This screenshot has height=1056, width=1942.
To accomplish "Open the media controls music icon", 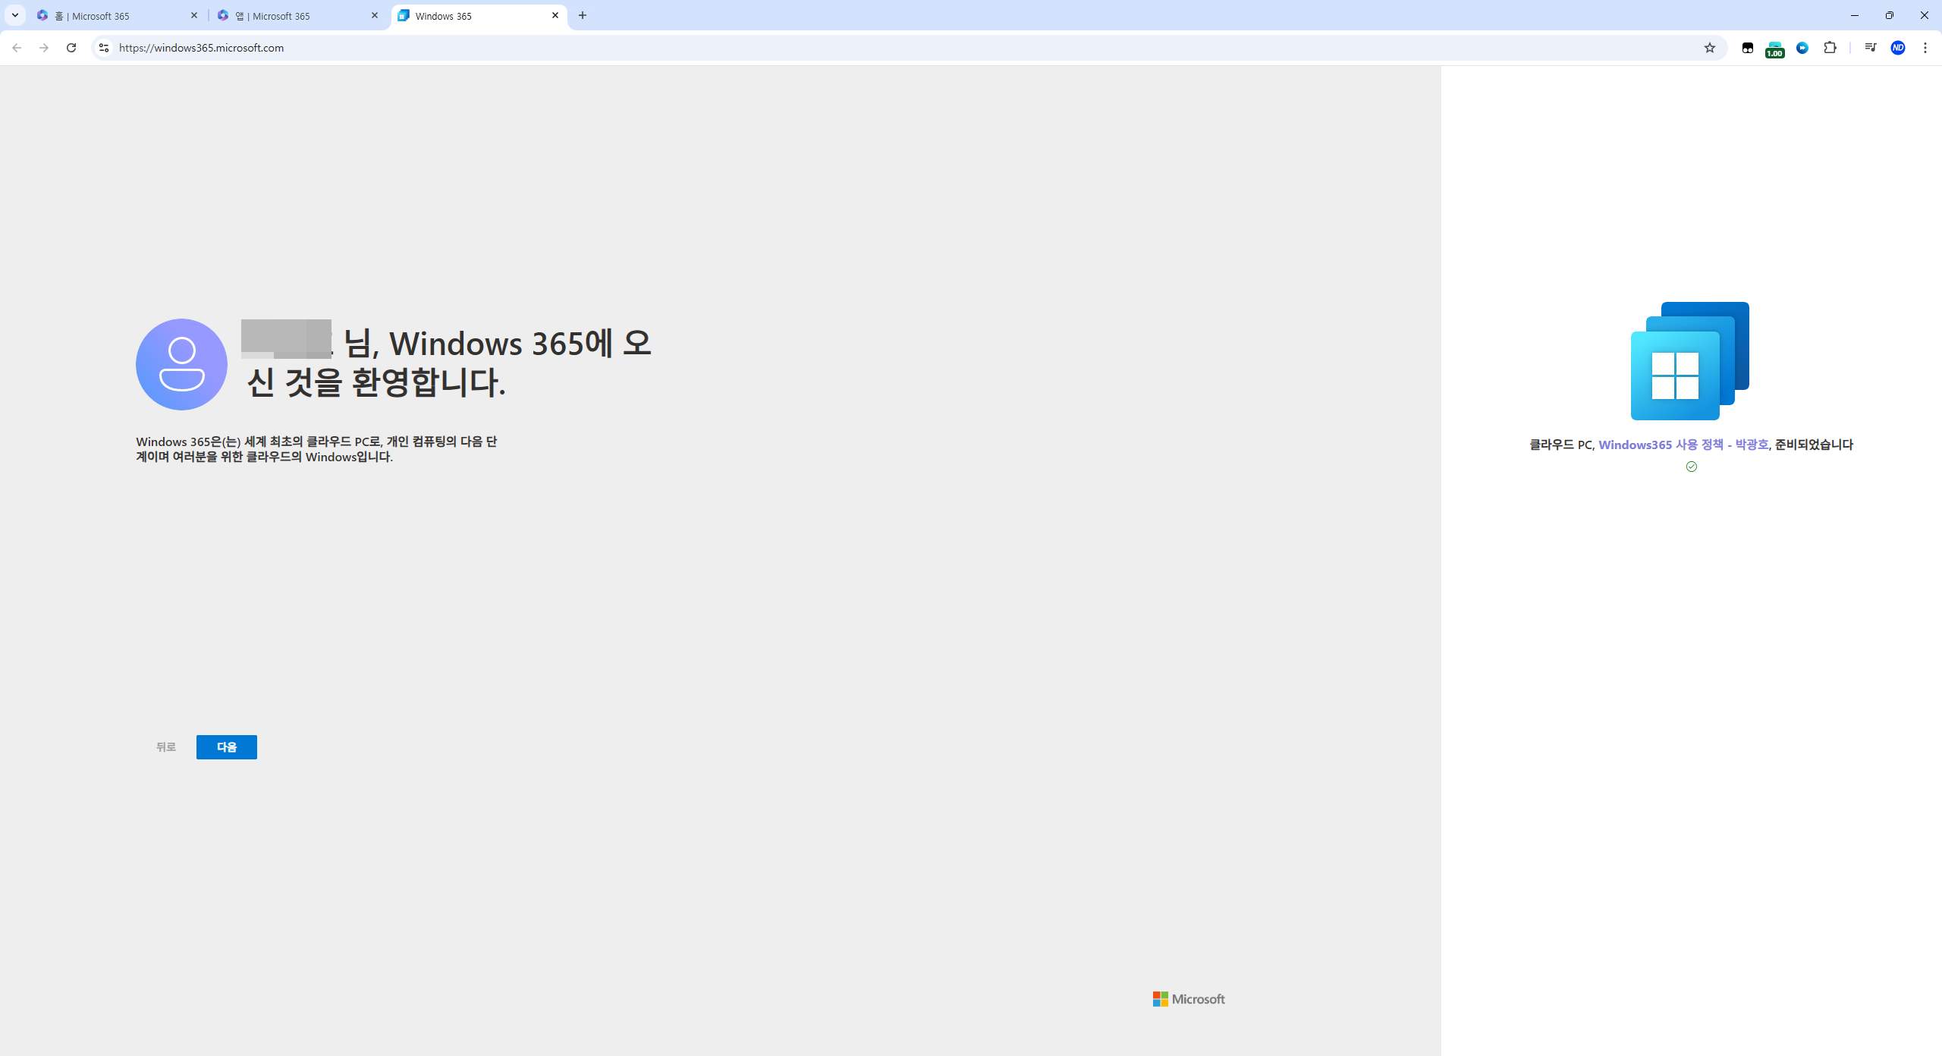I will pyautogui.click(x=1870, y=48).
